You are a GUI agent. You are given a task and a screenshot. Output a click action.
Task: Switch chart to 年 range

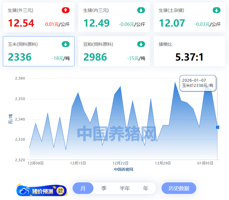point(145,188)
